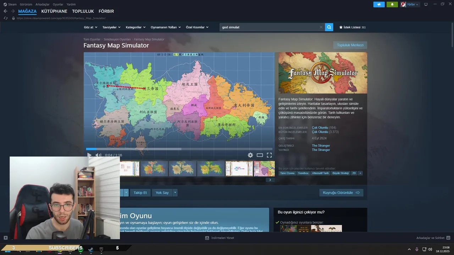This screenshot has height=255, width=454.
Task: Click the 2D tag
Action: (x=354, y=173)
